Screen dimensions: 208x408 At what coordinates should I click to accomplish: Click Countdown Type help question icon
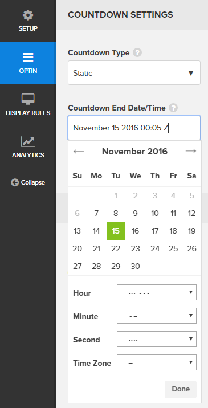pyautogui.click(x=137, y=52)
